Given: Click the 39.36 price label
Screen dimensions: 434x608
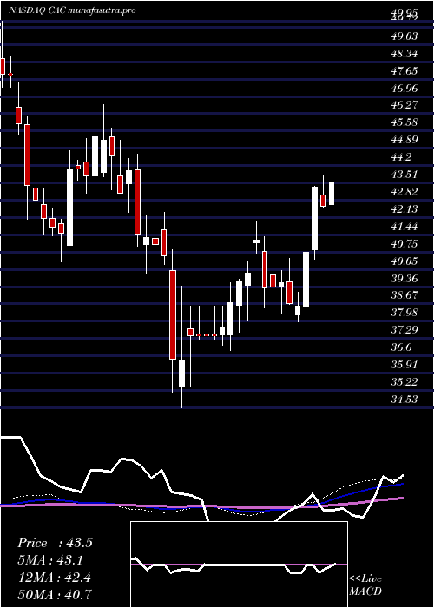Looking at the screenshot, I should 404,279.
